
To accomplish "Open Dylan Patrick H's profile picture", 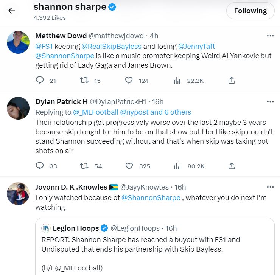I will pyautogui.click(x=18, y=108).
